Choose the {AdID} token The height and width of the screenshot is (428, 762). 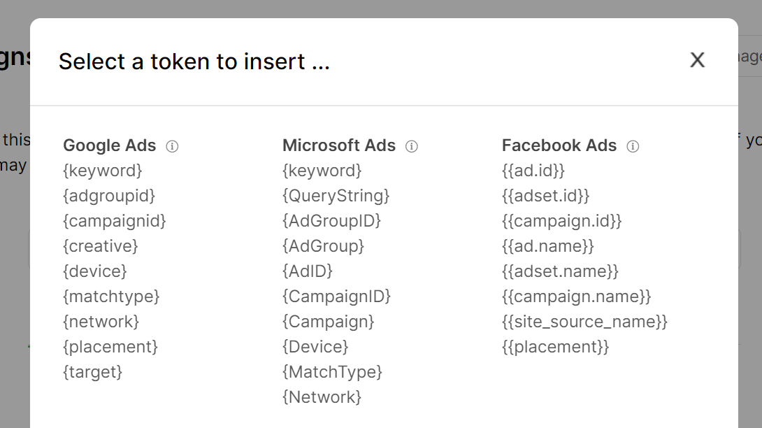pyautogui.click(x=308, y=271)
